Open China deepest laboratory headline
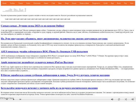Viewport: 136px width, 102px height. click(55, 75)
